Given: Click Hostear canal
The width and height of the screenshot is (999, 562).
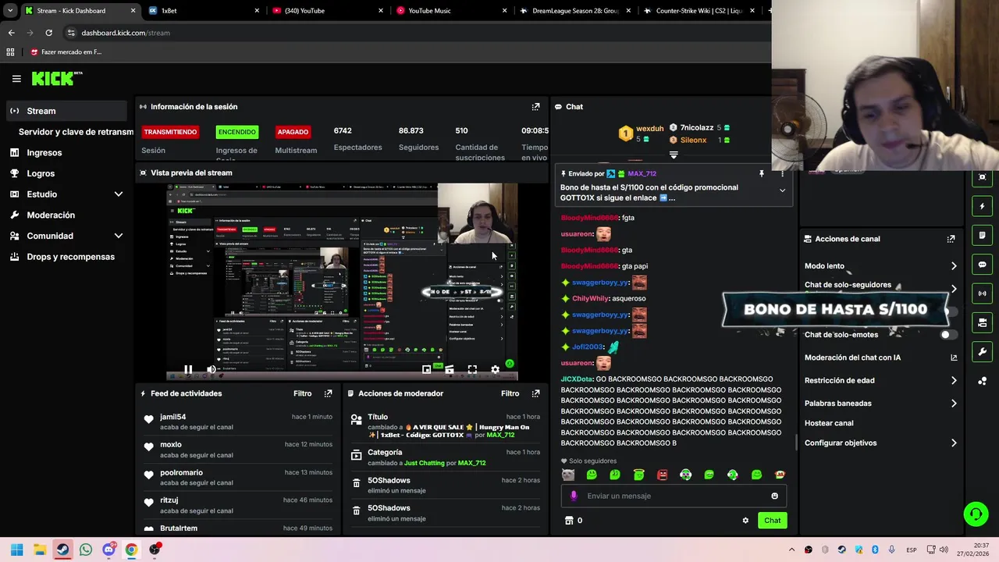Looking at the screenshot, I should [829, 423].
